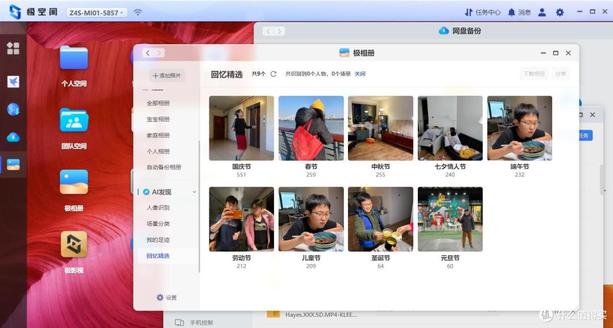
Task: Open 任务中心 task center in top bar
Action: (x=482, y=12)
